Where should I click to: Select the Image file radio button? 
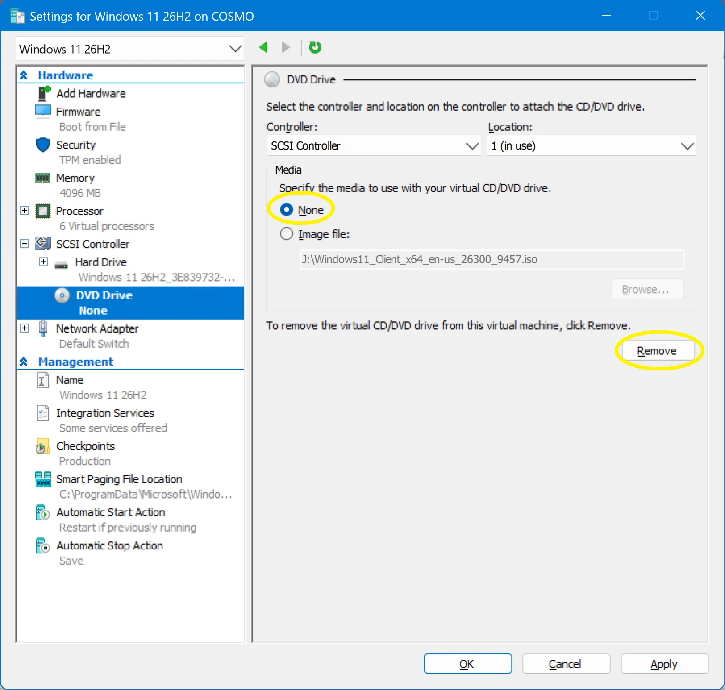287,234
